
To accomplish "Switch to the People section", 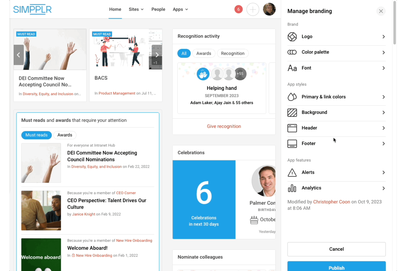I will 158,9.
